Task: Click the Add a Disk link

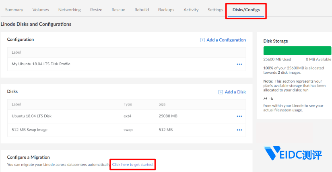Action: 235,92
